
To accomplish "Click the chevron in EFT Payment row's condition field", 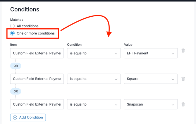I will [x=116, y=54].
